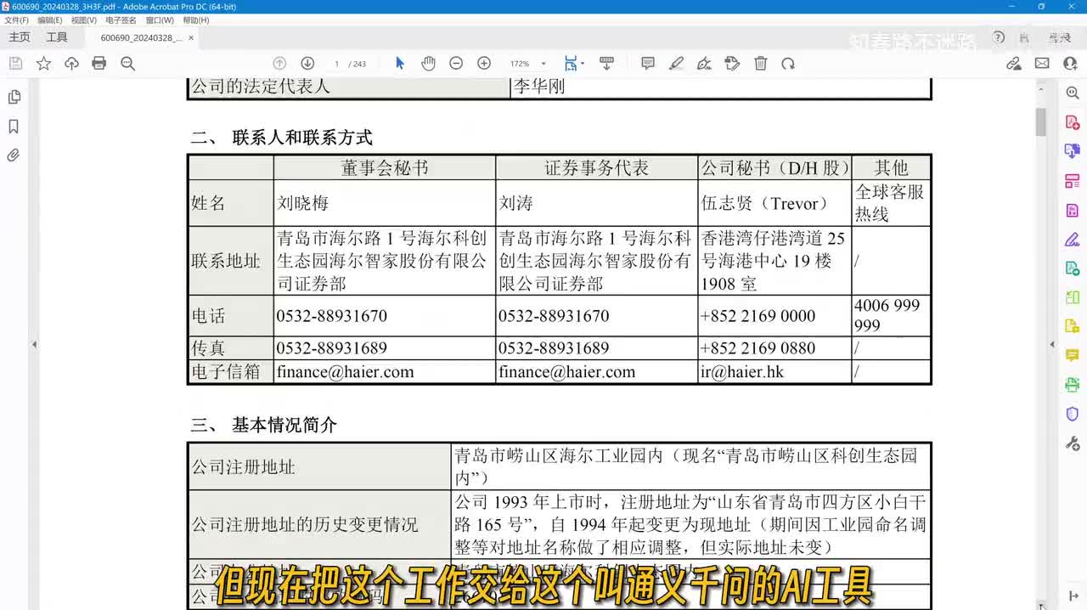Click the current page number field

337,64
